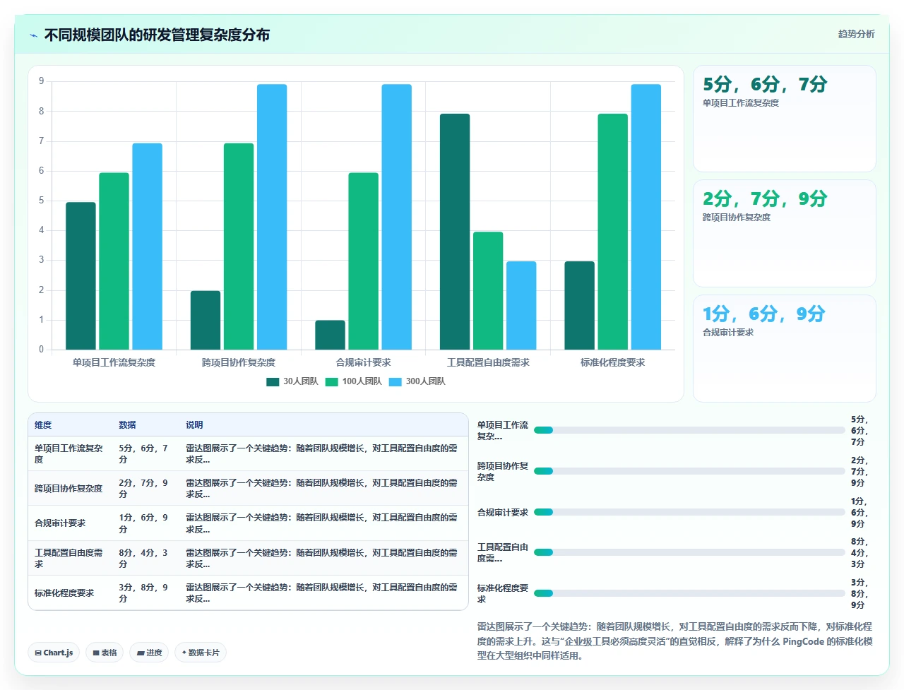Click the Chart.js tag button
This screenshot has height=690, width=904.
click(54, 653)
